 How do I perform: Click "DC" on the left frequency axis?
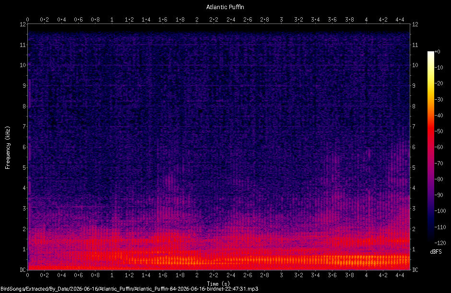click(x=23, y=270)
